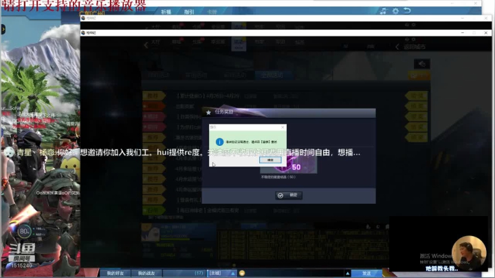Screen dimensions: 495x278
Task: Close the front game window
Action: (486, 33)
